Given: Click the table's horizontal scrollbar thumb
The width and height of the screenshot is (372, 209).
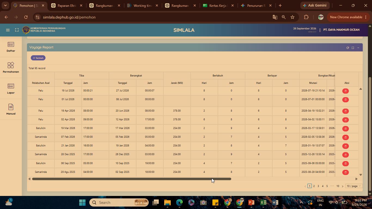Looking at the screenshot, I should [132, 179].
